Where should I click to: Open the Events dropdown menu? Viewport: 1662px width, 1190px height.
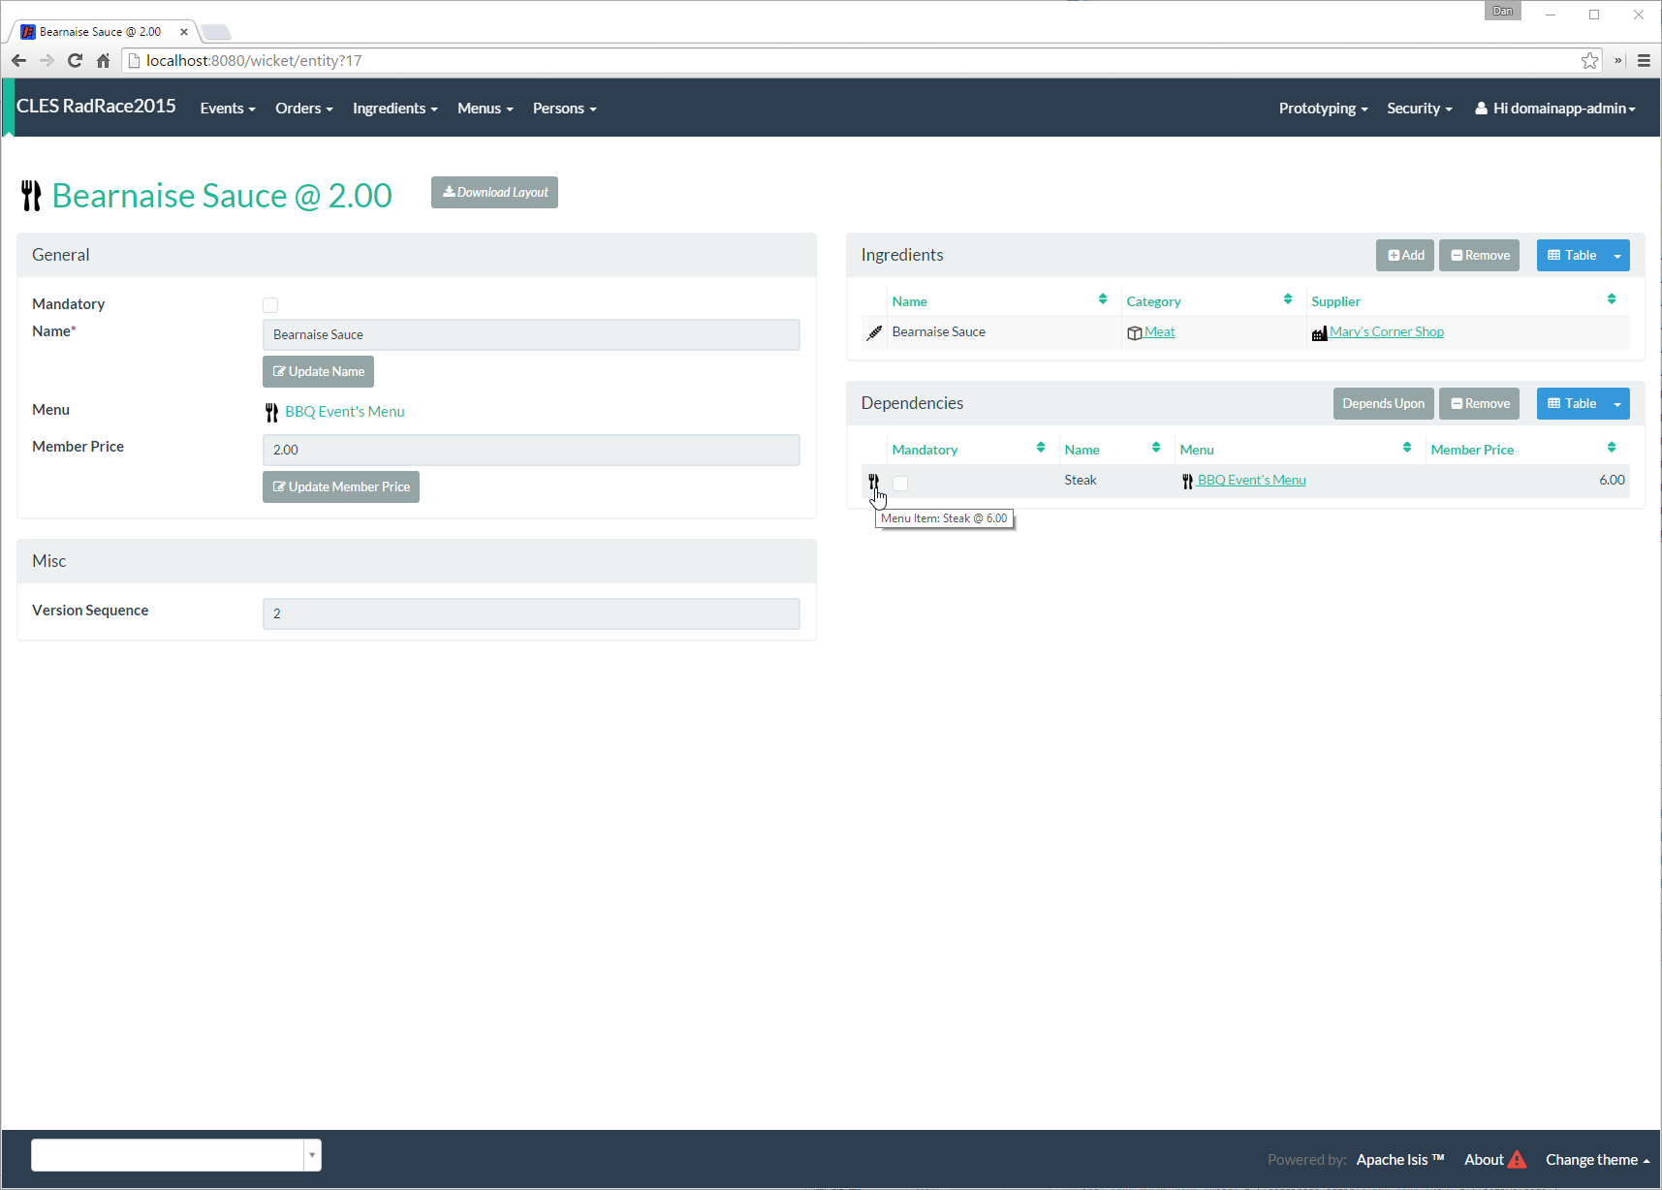click(228, 109)
